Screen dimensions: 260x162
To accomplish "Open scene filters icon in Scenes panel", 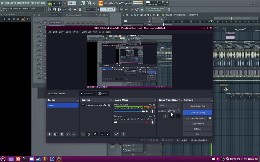I will [62, 134].
